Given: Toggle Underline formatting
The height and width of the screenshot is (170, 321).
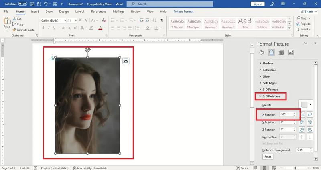Looking at the screenshot, I should point(54,28).
